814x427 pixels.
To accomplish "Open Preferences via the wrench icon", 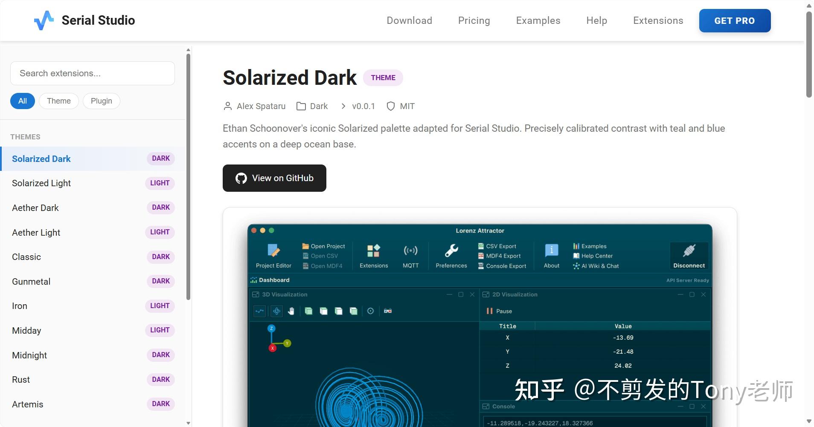I will pyautogui.click(x=451, y=251).
